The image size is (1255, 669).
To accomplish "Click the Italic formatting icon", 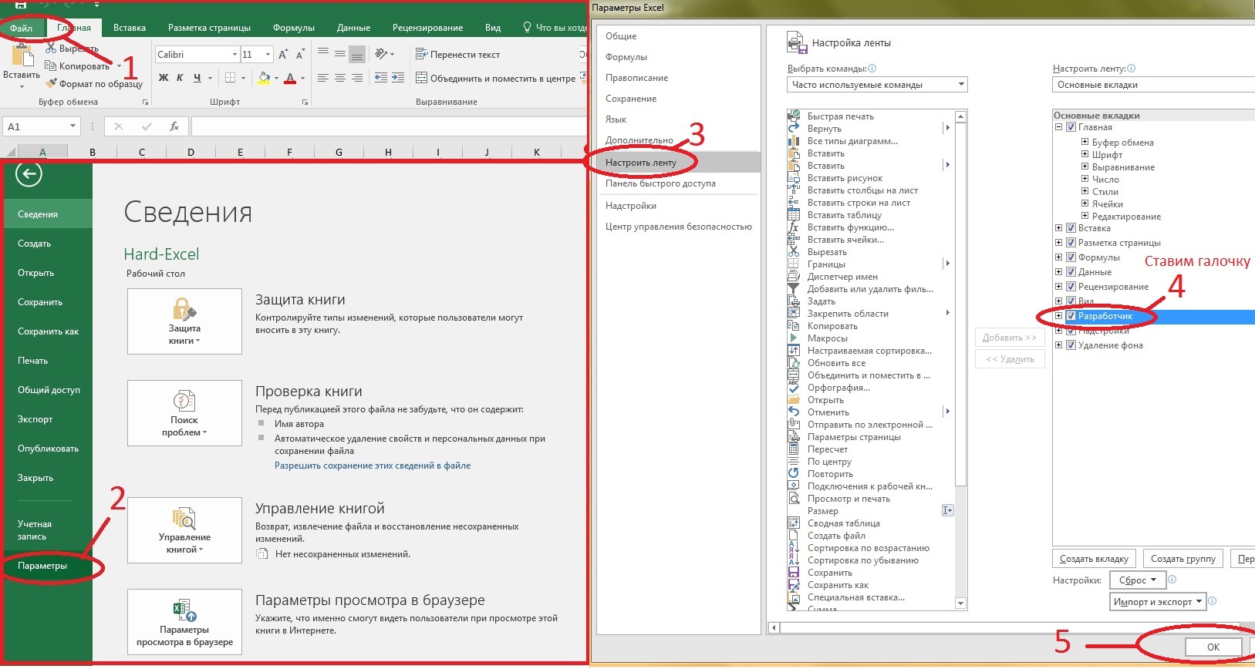I will [x=180, y=78].
